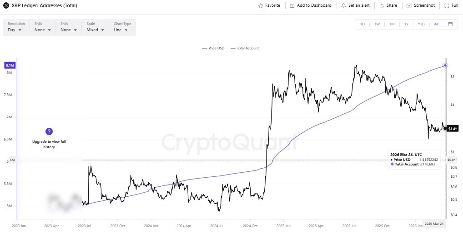The image size is (463, 233).
Task: Click the Set an alert bell icon
Action: coord(343,5)
